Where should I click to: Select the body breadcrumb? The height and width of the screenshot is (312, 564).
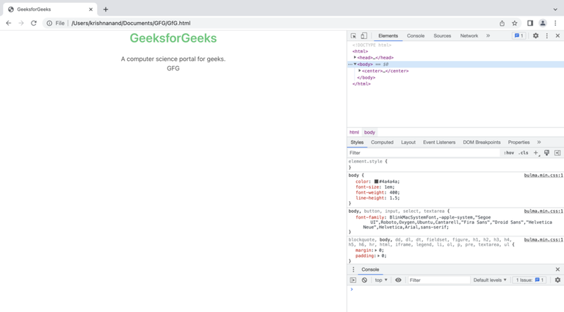(369, 132)
